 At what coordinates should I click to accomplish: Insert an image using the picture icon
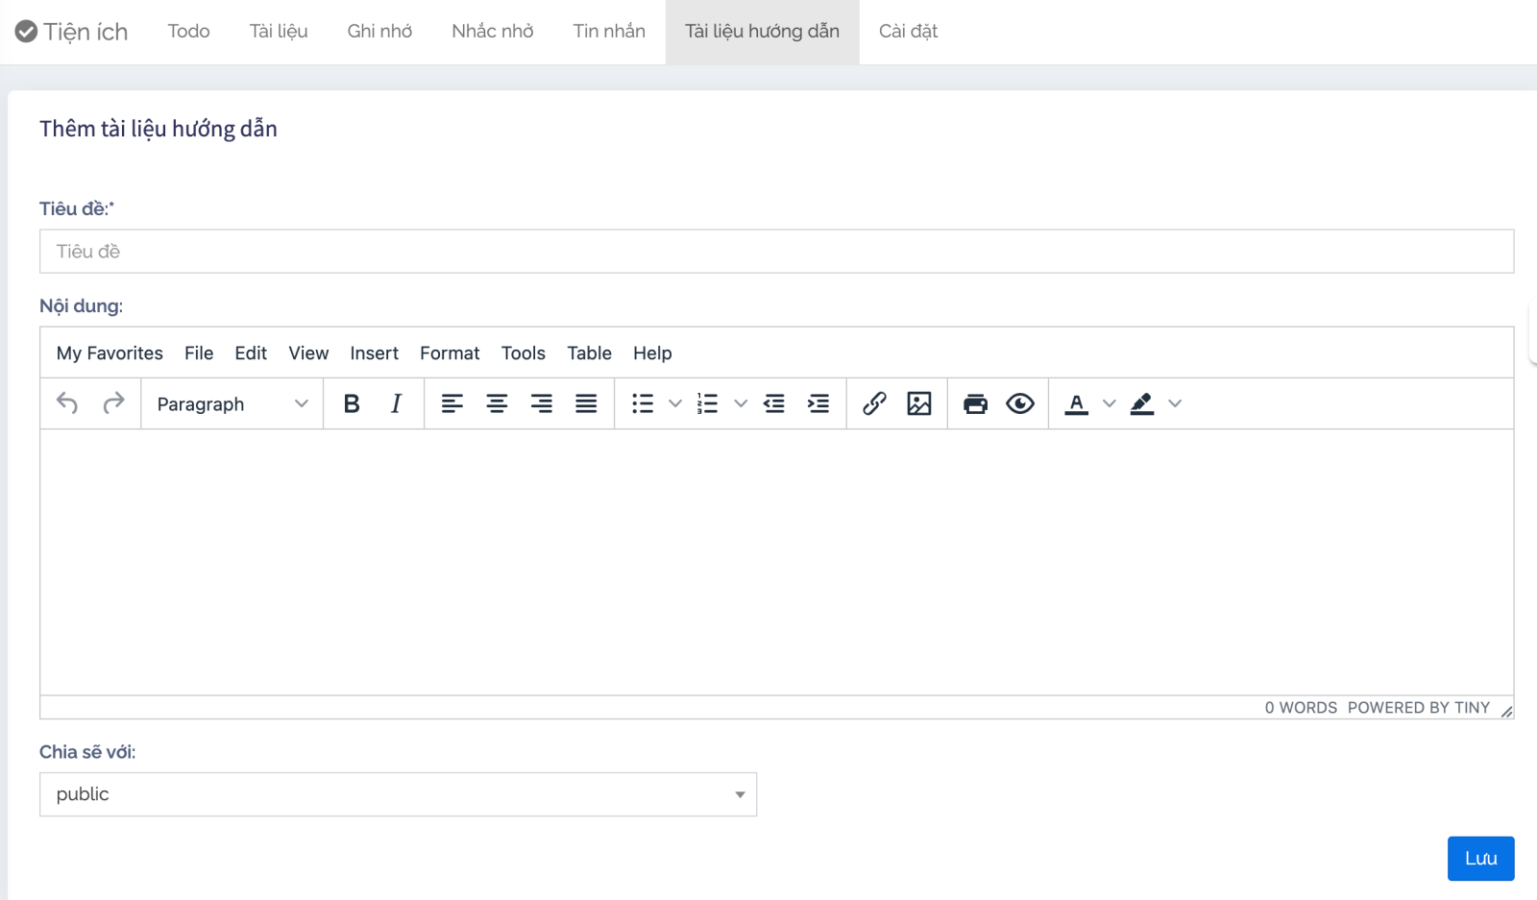tap(919, 403)
